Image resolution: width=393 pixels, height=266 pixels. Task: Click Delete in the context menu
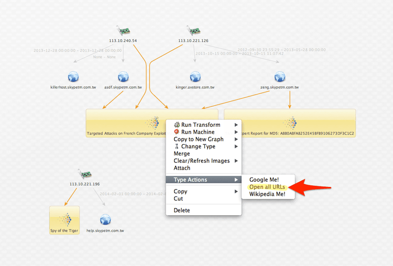point(182,210)
